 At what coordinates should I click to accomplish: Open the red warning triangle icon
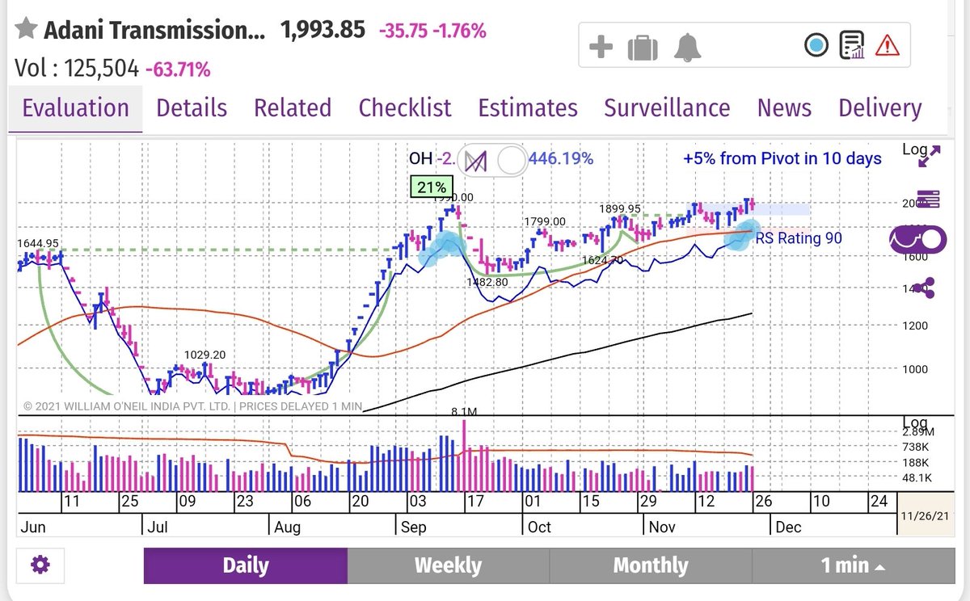(888, 46)
